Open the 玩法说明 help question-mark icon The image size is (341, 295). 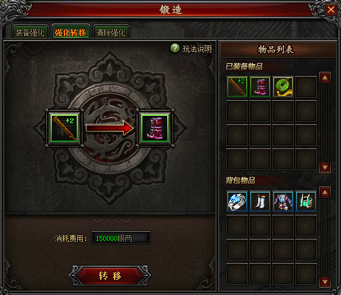(175, 48)
